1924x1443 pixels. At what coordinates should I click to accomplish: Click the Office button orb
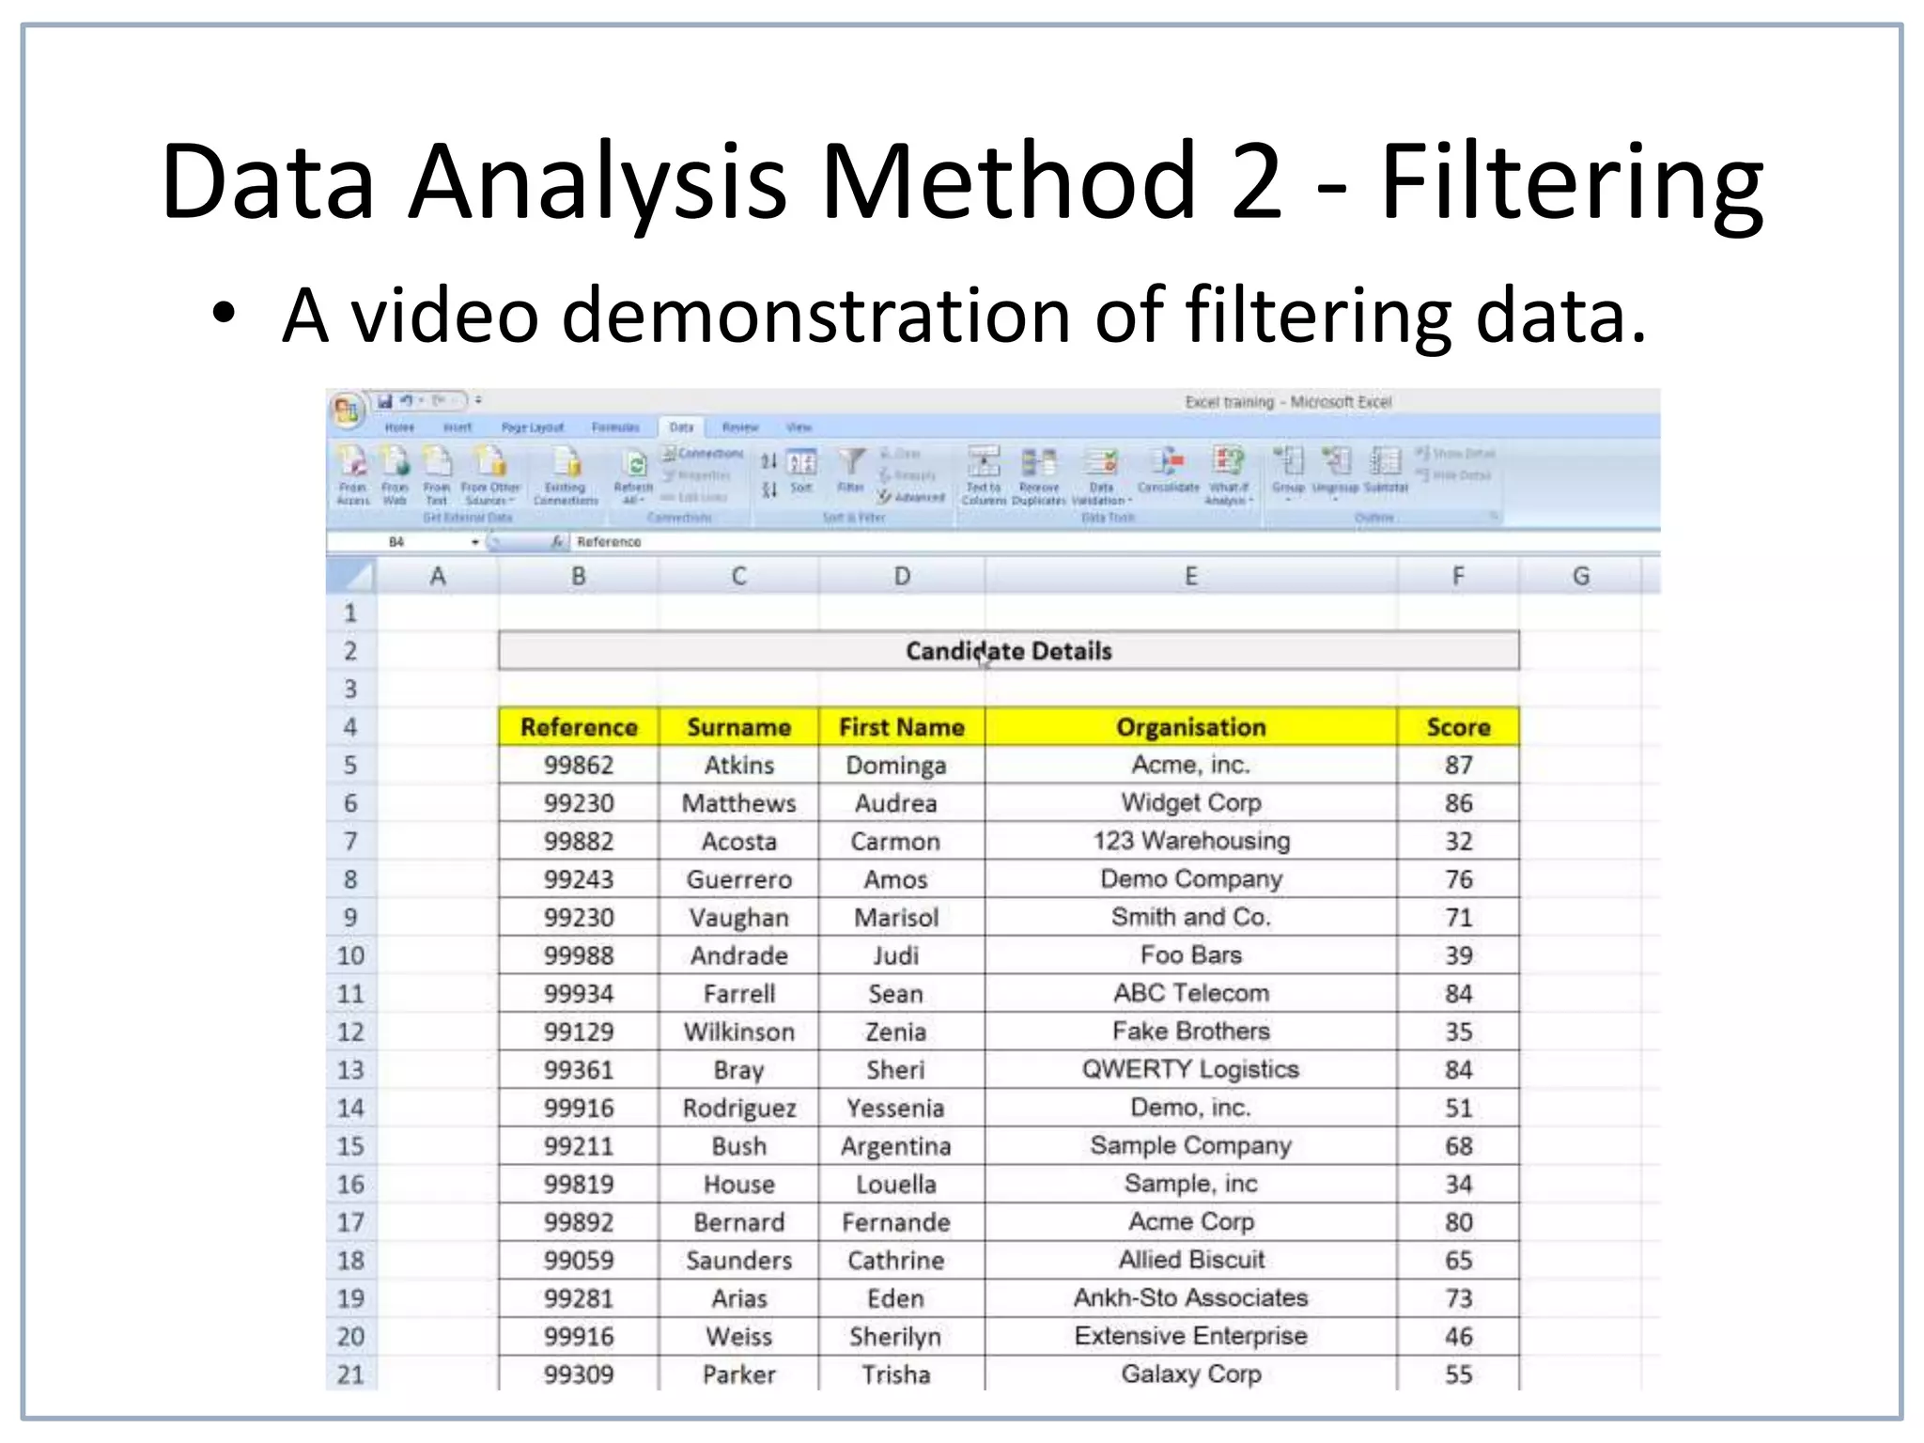point(346,411)
